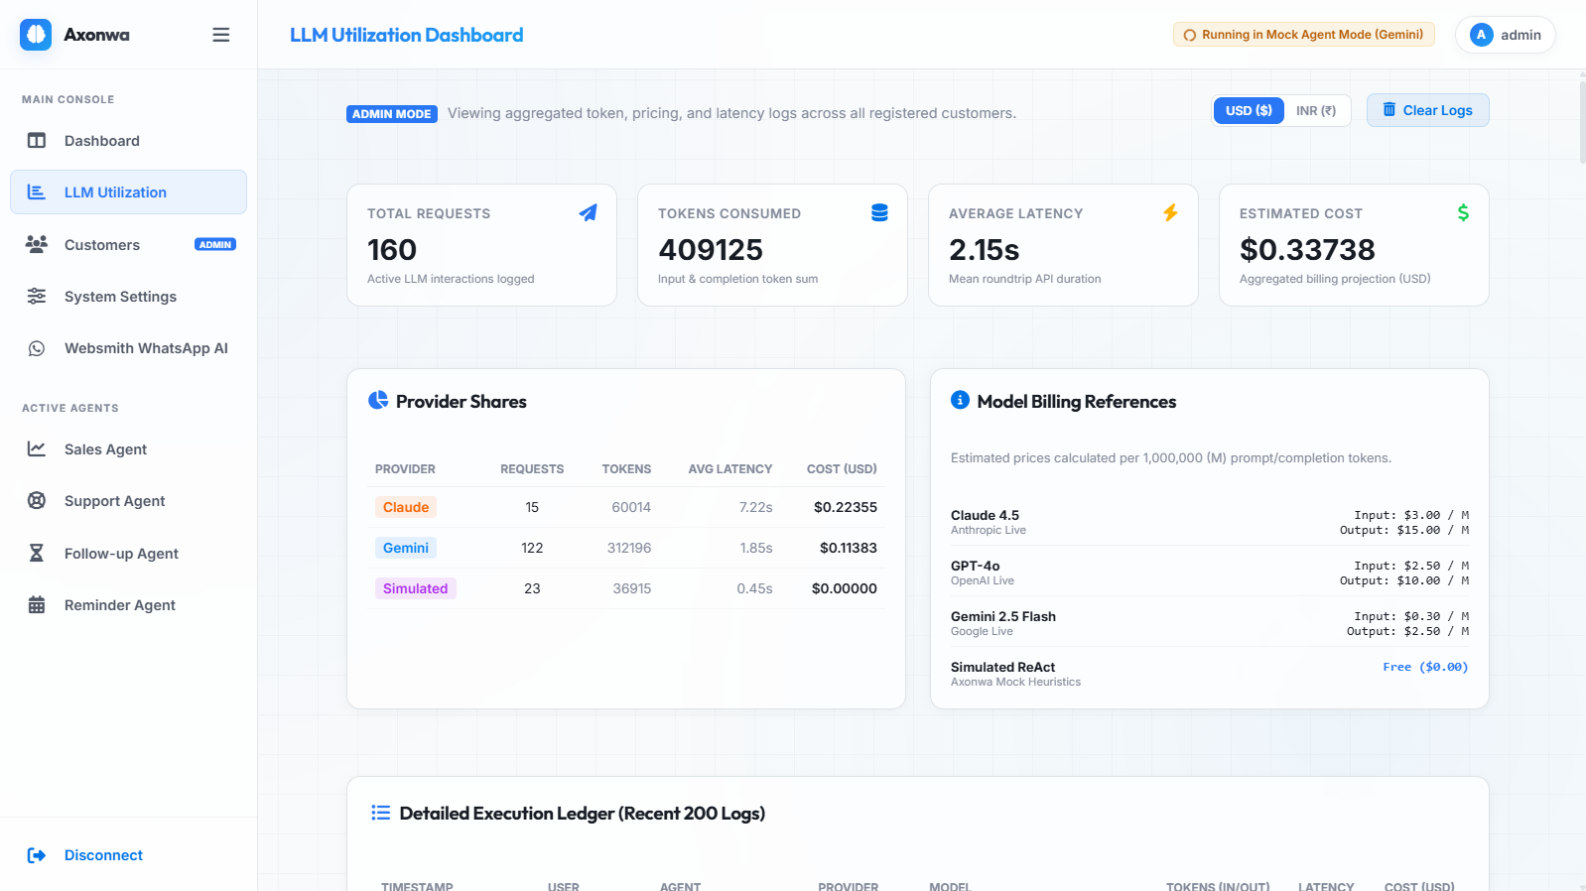Screen dimensions: 1586x891
Task: Open the Follow-up Agent entry
Action: [129, 554]
